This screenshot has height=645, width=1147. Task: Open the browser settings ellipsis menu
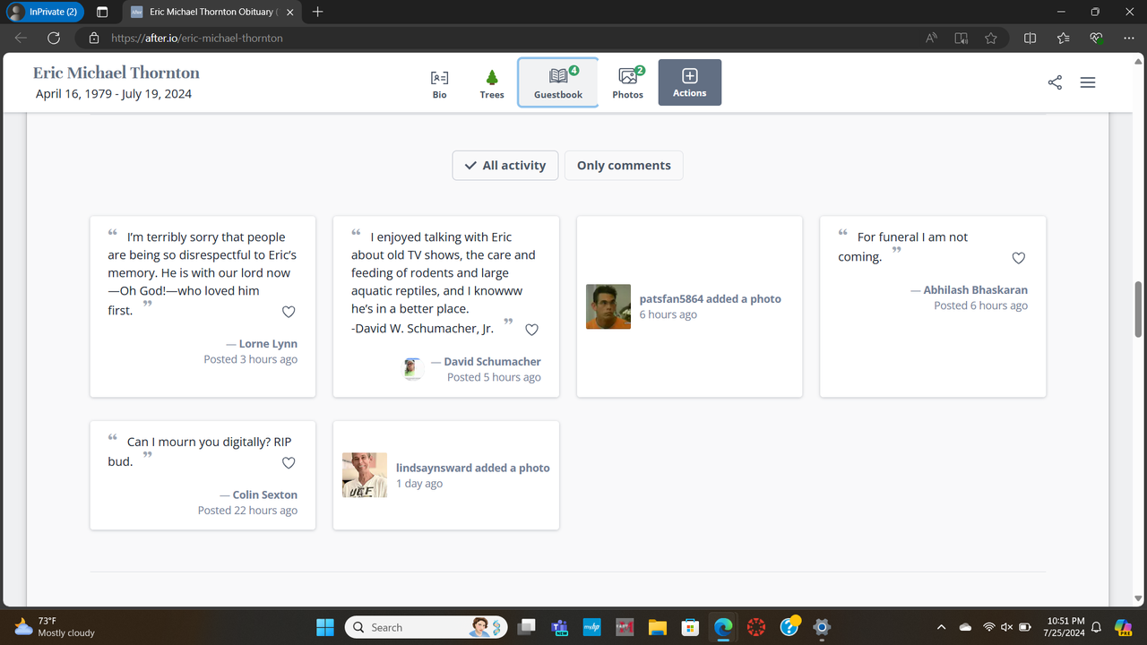tap(1129, 38)
